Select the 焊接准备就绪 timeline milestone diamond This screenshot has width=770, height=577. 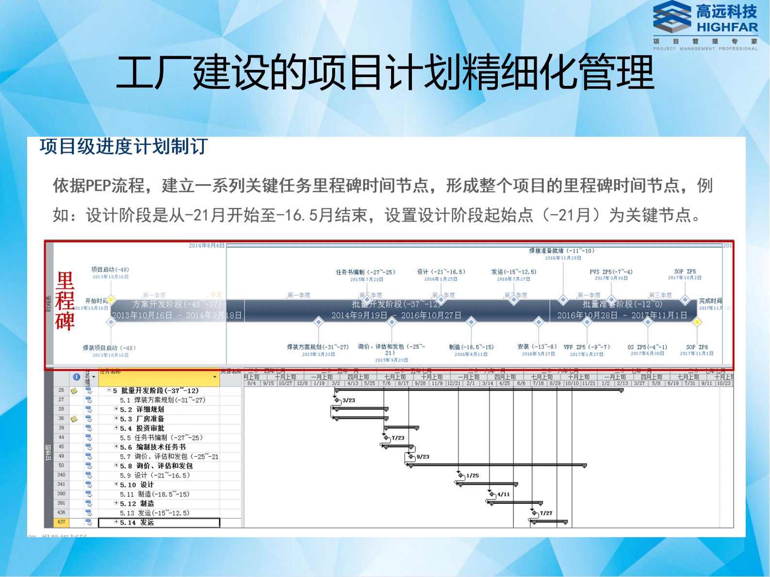point(563,300)
